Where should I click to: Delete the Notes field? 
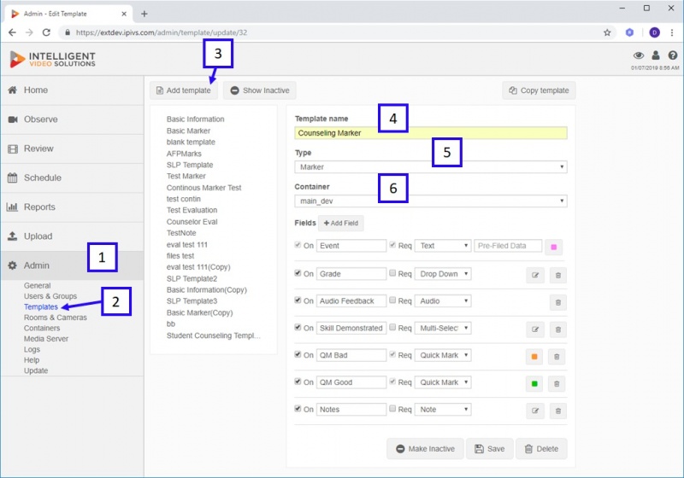click(x=558, y=411)
